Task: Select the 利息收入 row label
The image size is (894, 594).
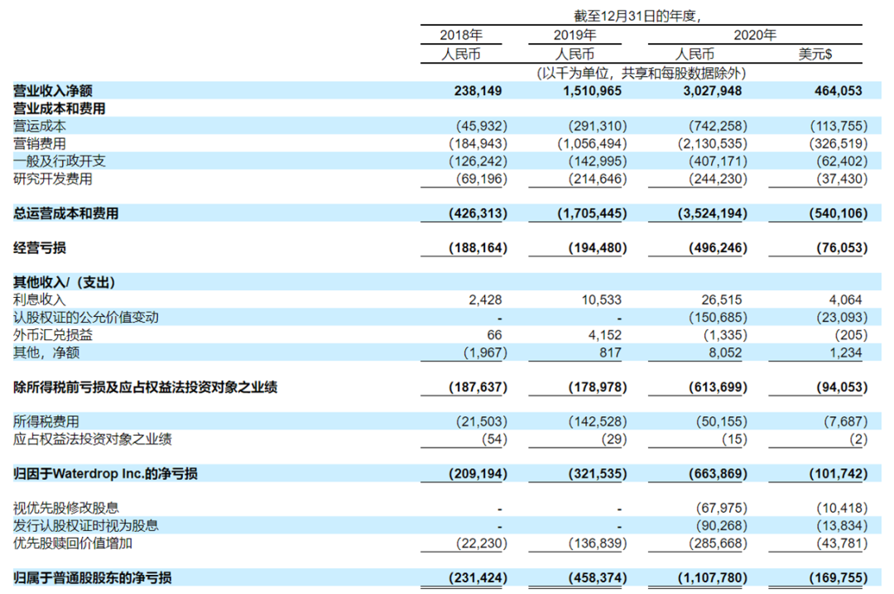Action: click(40, 299)
